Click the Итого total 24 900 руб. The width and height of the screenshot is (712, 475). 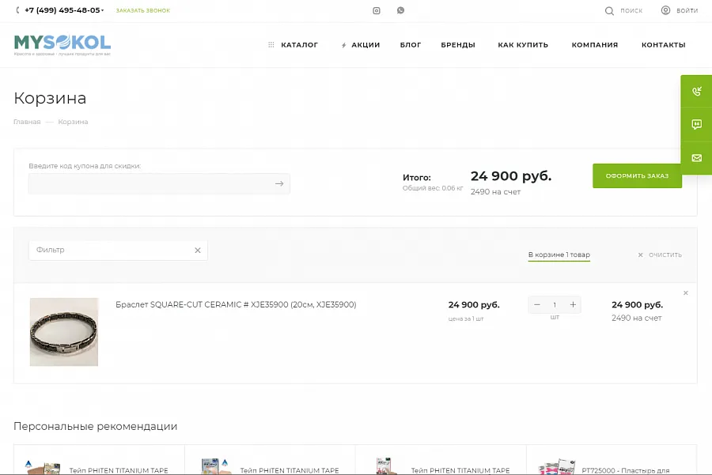coord(511,176)
